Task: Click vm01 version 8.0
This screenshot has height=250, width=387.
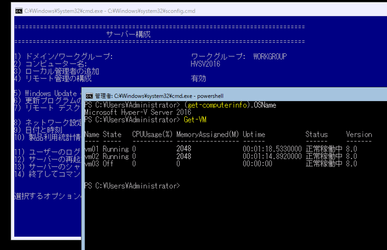Action: (351, 149)
